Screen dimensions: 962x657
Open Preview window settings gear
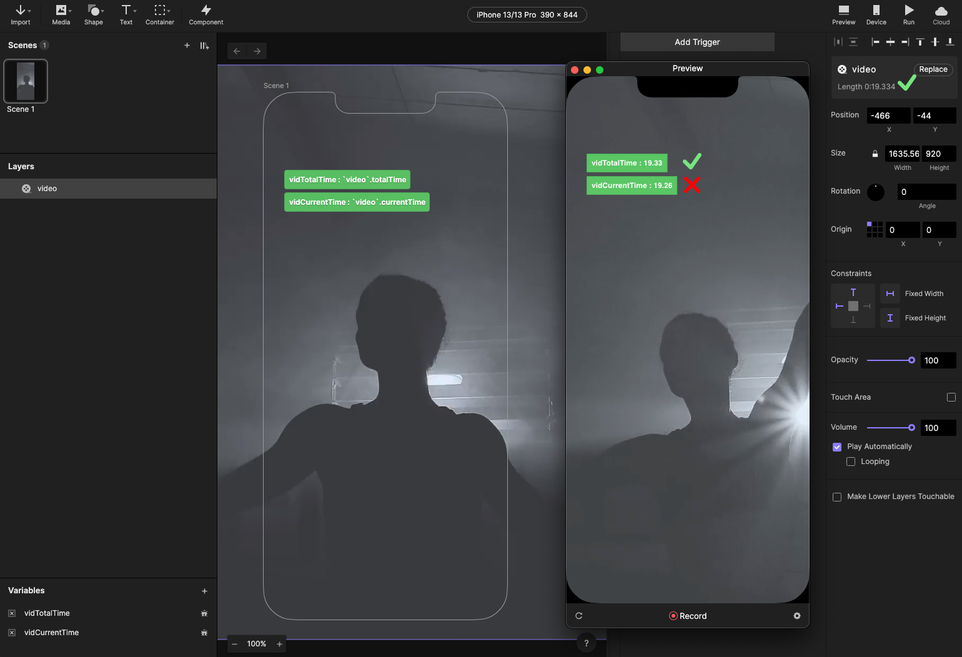[x=797, y=616]
